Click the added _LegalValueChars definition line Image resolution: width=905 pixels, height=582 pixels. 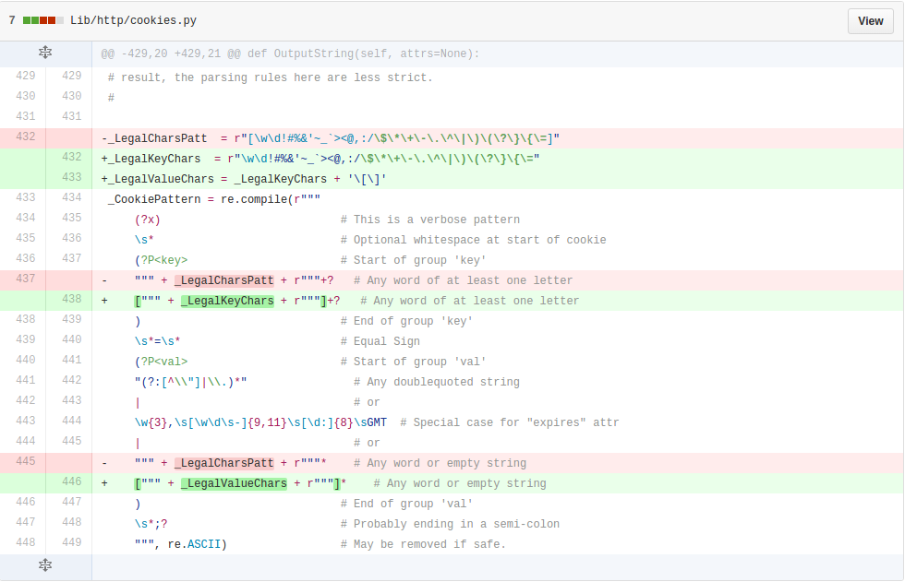coord(244,179)
